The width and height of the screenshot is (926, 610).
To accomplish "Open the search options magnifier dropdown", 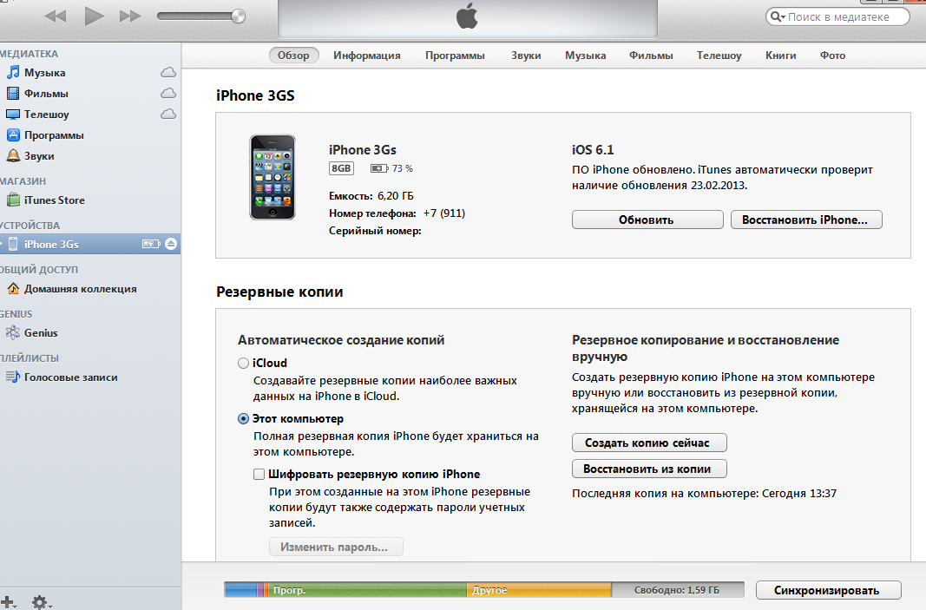I will [778, 16].
